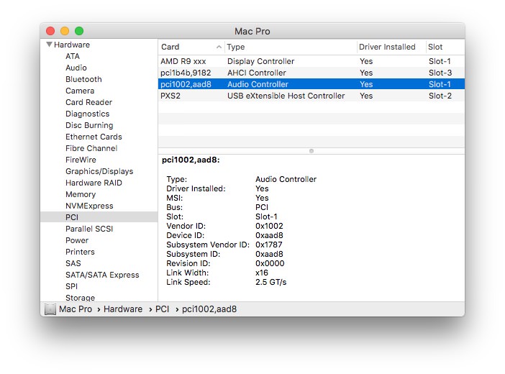Screen dimensions: 505x374
Task: Select SPI in the sidebar
Action: (x=71, y=286)
